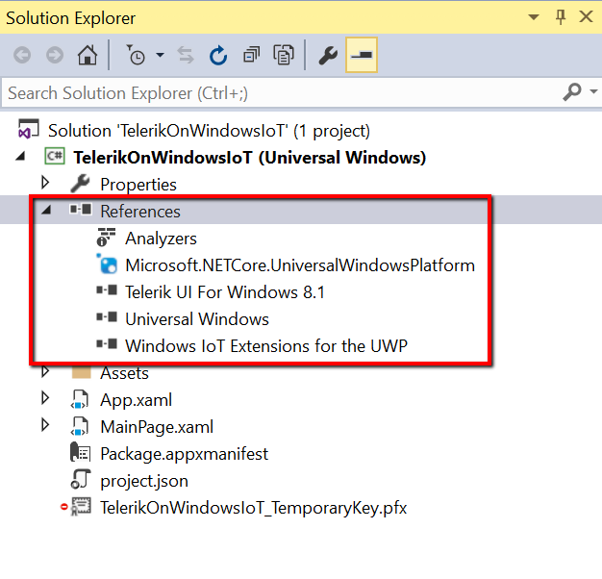Toggle the Preview Selected Items button
The image size is (602, 579).
362,56
